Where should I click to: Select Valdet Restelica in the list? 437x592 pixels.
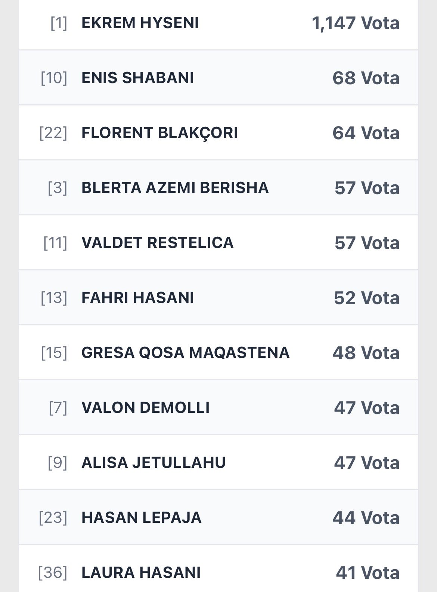click(157, 243)
